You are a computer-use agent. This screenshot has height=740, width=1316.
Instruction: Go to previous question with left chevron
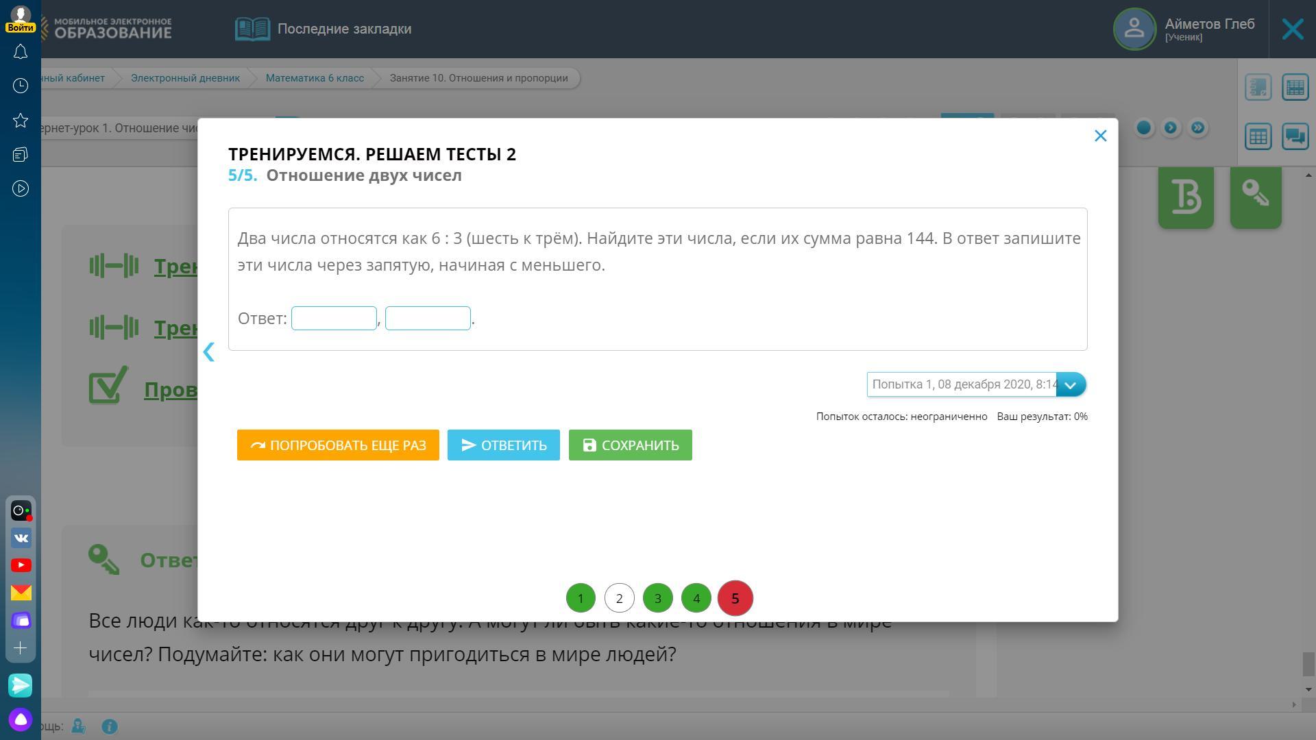point(209,352)
